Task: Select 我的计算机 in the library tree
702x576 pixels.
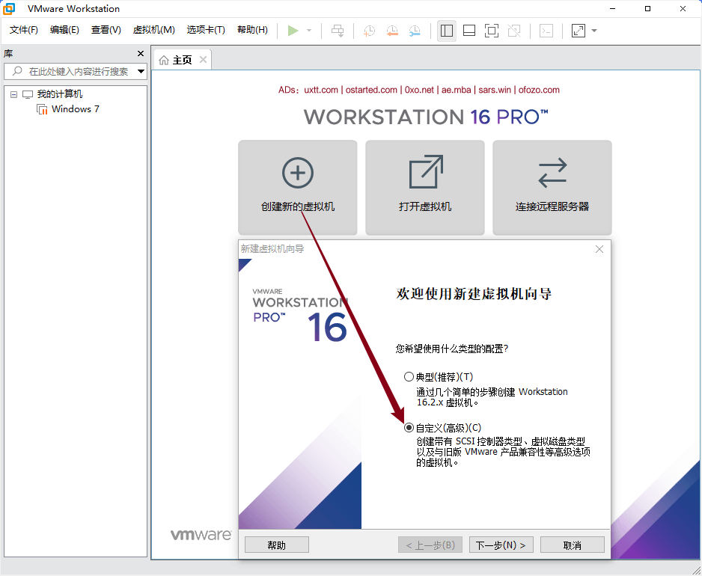Action: 60,94
